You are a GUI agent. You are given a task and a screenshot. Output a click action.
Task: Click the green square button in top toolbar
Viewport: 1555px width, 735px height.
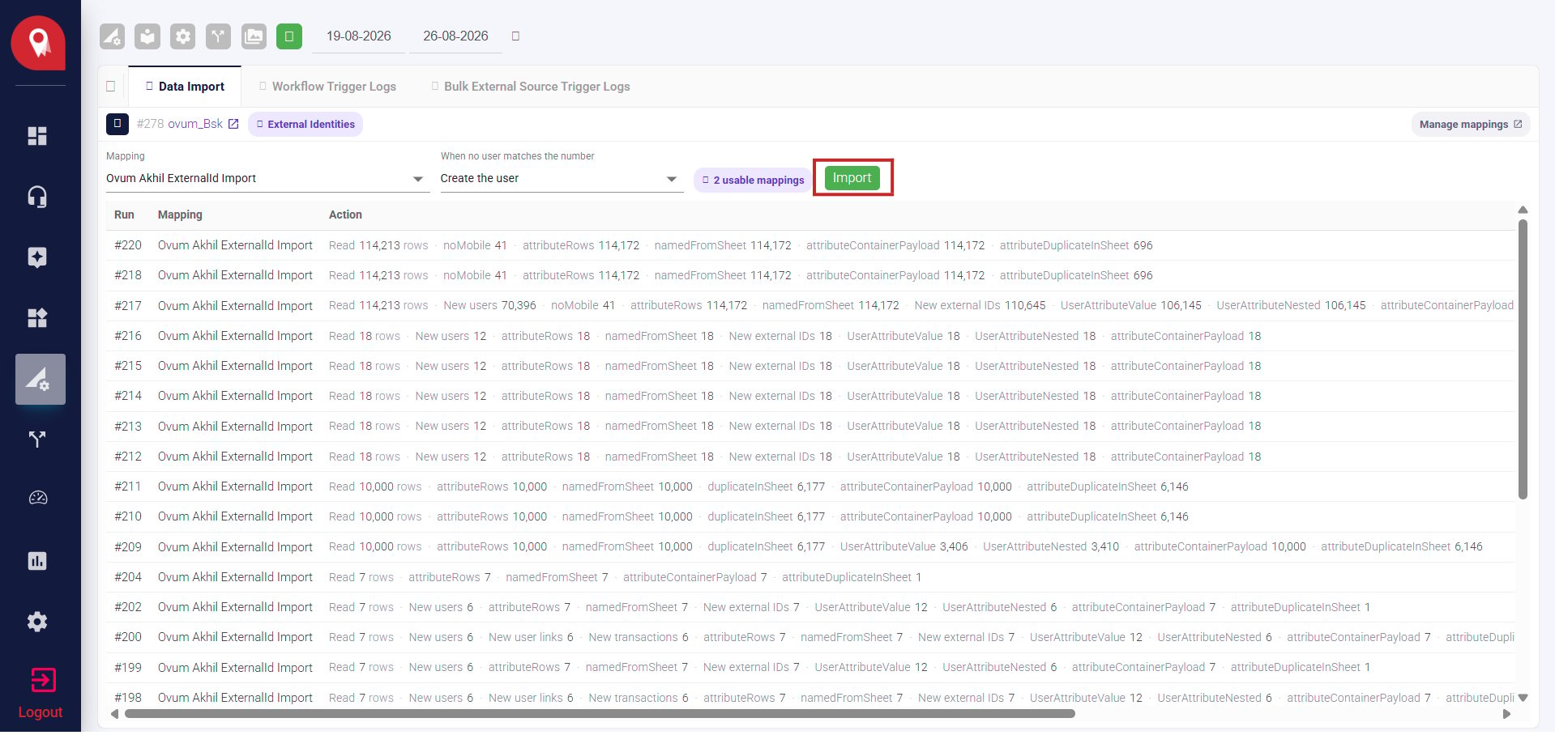[x=289, y=36]
